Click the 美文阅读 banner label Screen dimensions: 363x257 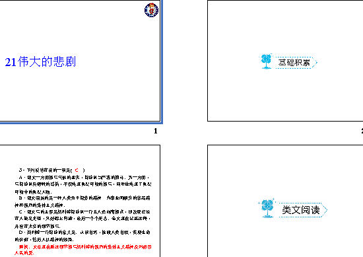point(301,210)
